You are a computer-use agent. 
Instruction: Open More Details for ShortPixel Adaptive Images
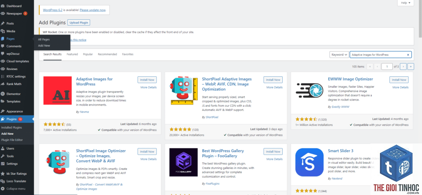(274, 87)
